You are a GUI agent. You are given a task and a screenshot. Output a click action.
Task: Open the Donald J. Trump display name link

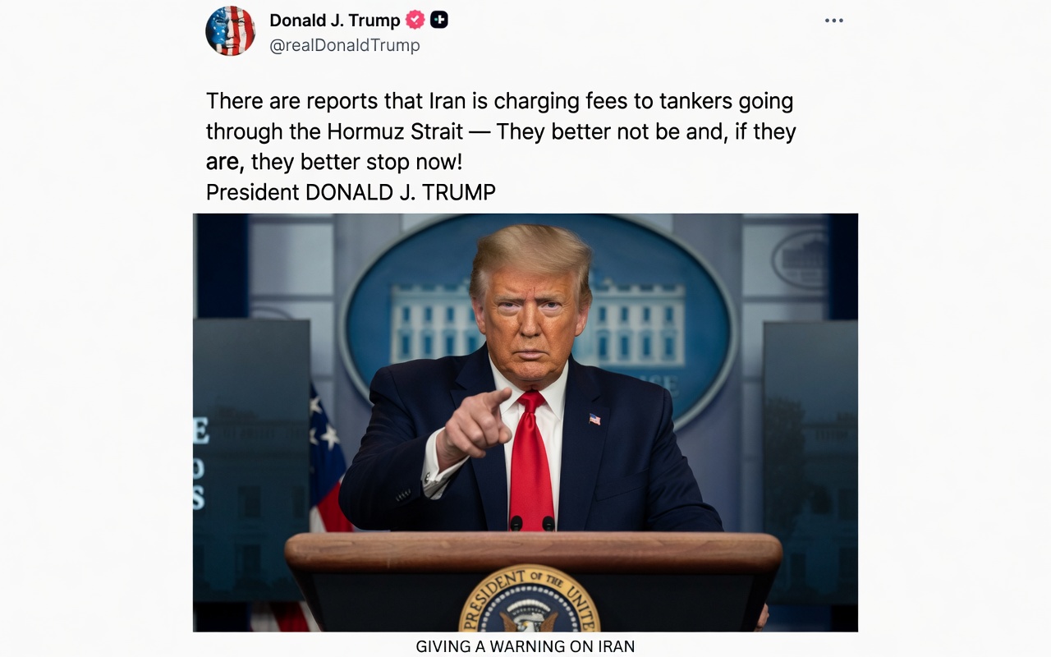[x=335, y=20]
